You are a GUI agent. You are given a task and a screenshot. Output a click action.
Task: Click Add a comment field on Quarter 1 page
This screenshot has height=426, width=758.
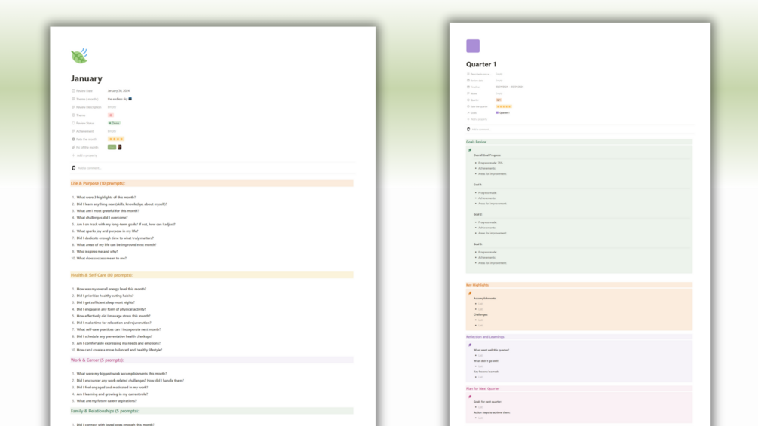481,130
